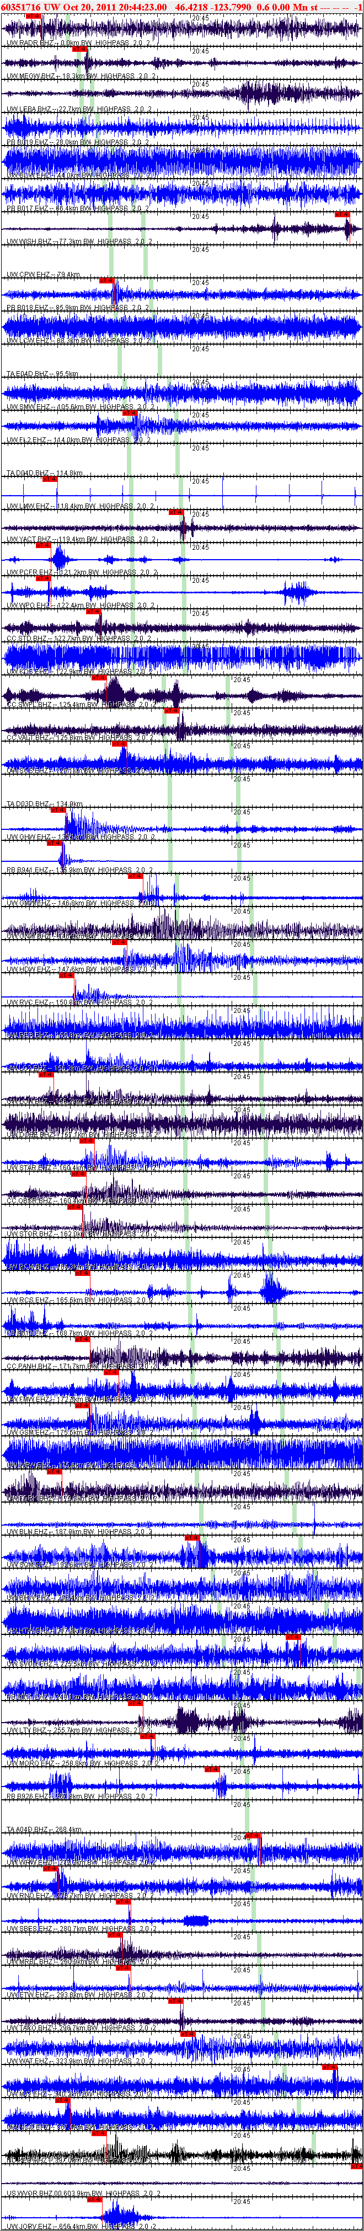Click the red pick marker on the HDW trace
Image resolution: width=364 pixels, height=2231 pixels.
click(x=119, y=942)
